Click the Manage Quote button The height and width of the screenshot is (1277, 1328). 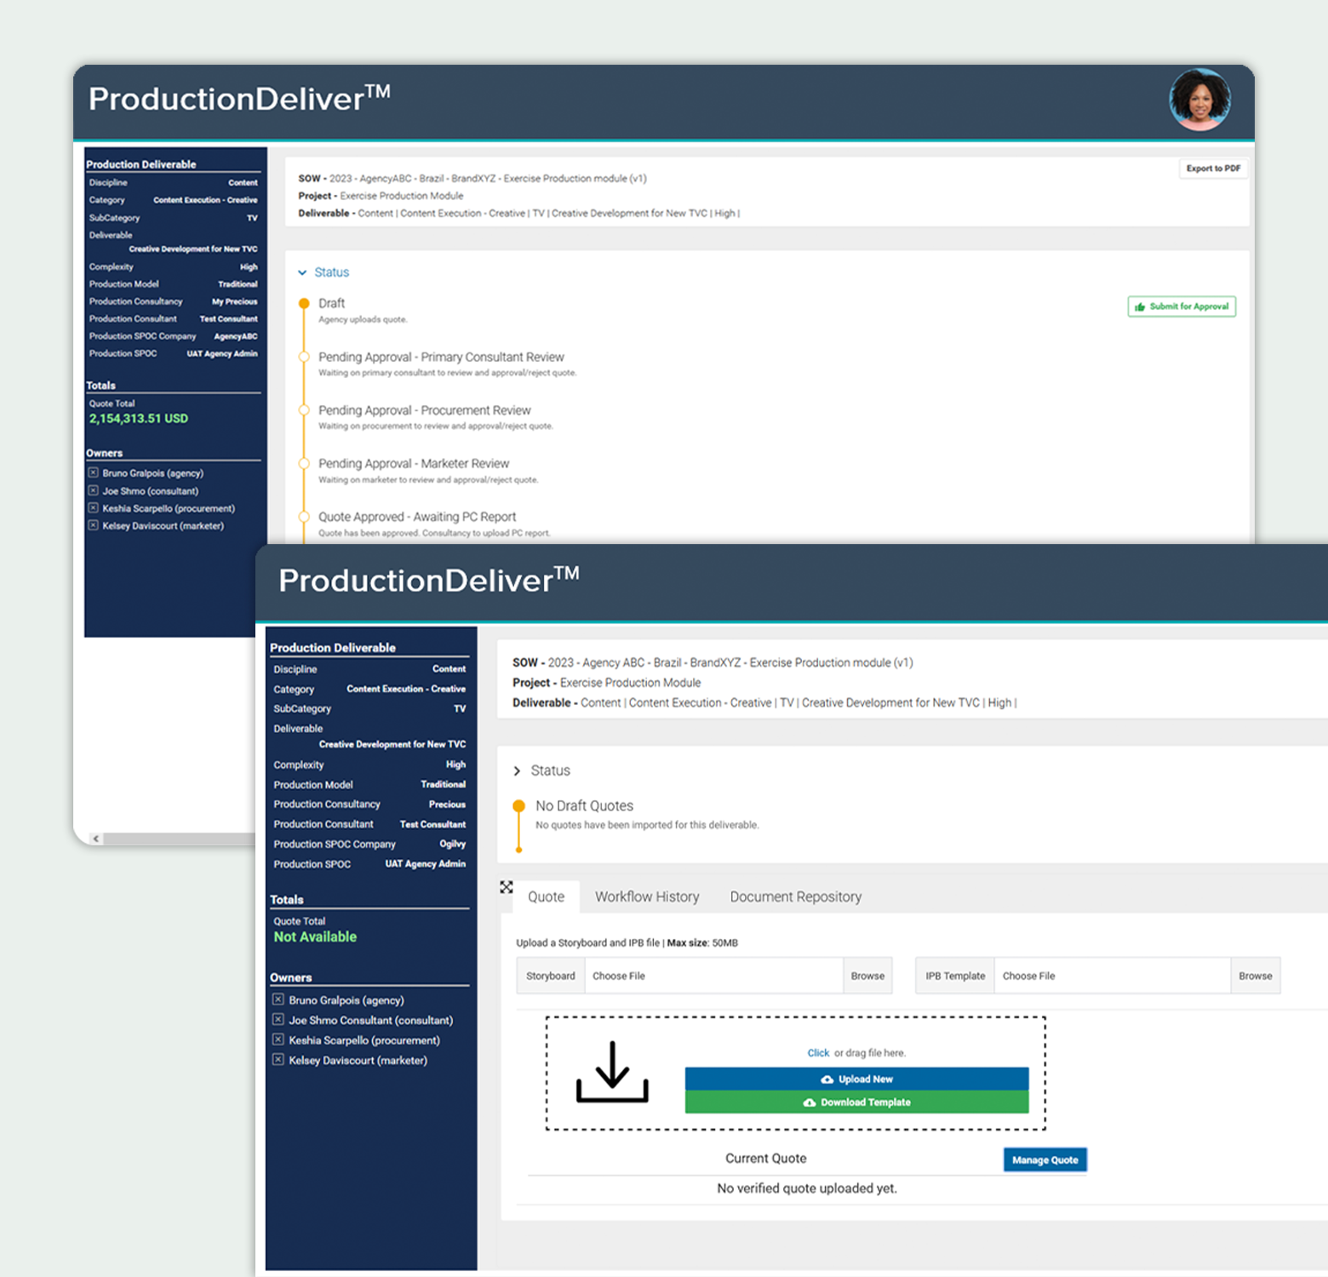1045,1160
